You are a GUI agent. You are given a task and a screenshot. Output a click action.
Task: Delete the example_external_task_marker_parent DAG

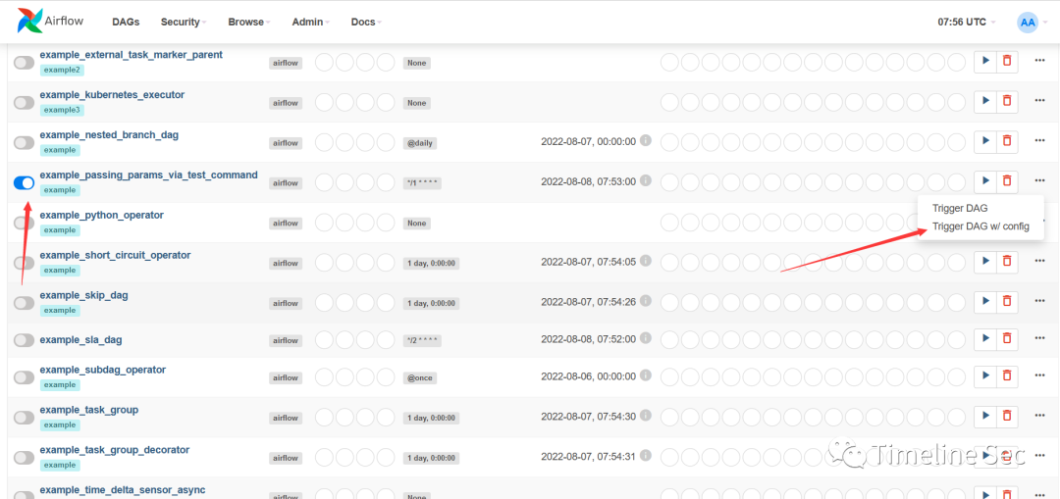pyautogui.click(x=1007, y=61)
